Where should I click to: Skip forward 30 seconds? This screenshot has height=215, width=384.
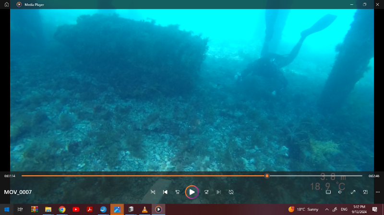coord(206,192)
